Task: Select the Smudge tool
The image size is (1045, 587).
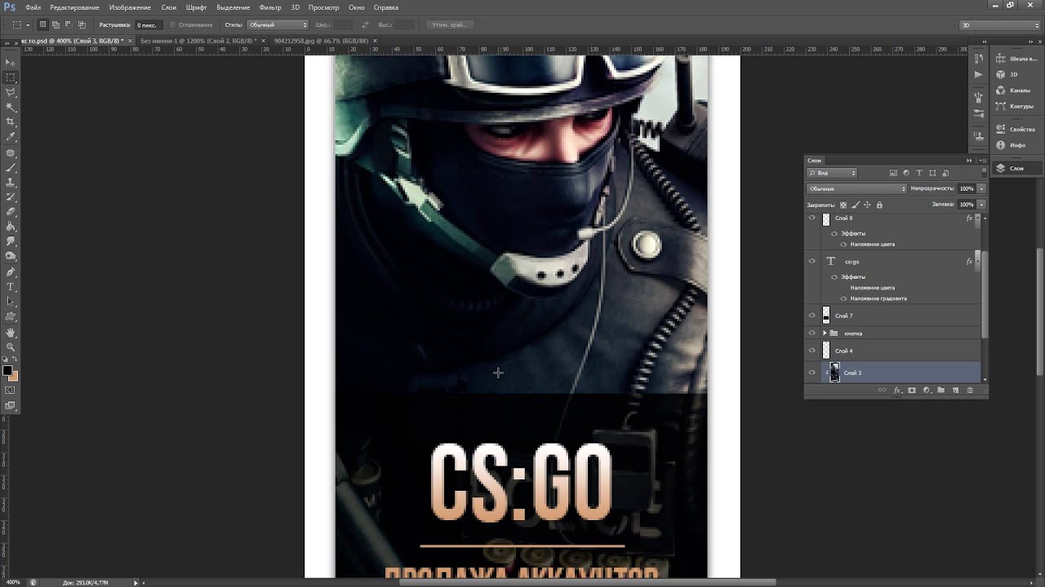Action: click(x=11, y=241)
